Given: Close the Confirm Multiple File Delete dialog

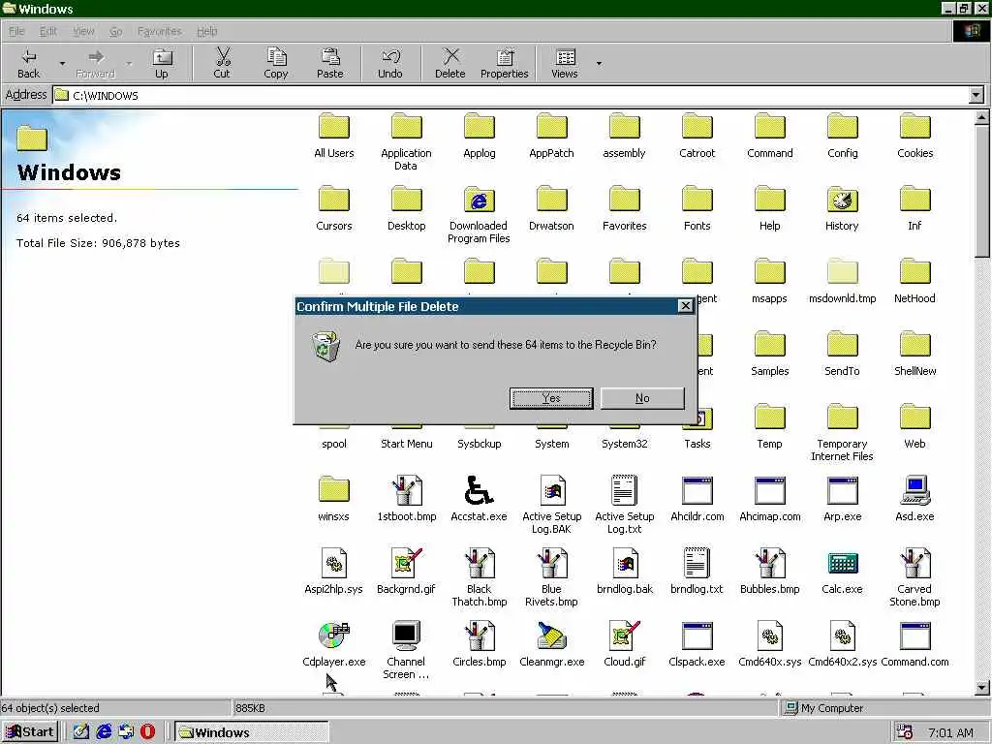Looking at the screenshot, I should pyautogui.click(x=685, y=306).
